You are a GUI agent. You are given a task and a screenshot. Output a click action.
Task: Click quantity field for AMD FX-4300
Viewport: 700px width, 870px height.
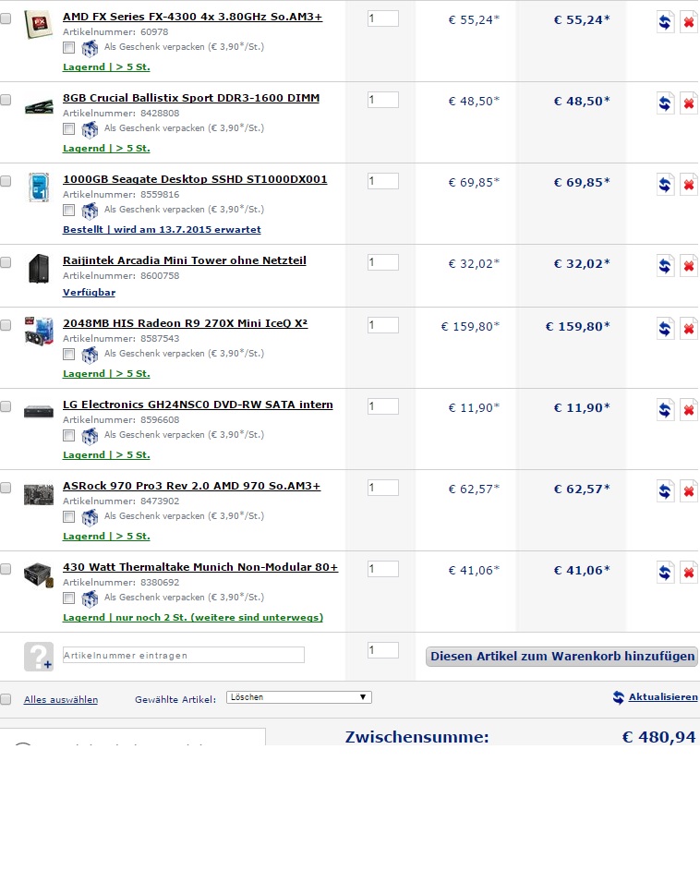pyautogui.click(x=383, y=18)
